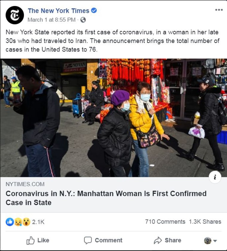Viewport: 227px width, 251px height.
Task: Expand the comment-as profile selector dropdown
Action: 210,241
